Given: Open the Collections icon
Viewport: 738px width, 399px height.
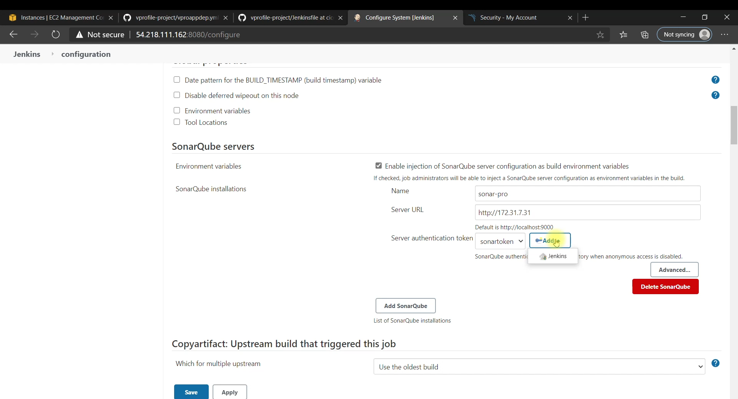Looking at the screenshot, I should (645, 35).
